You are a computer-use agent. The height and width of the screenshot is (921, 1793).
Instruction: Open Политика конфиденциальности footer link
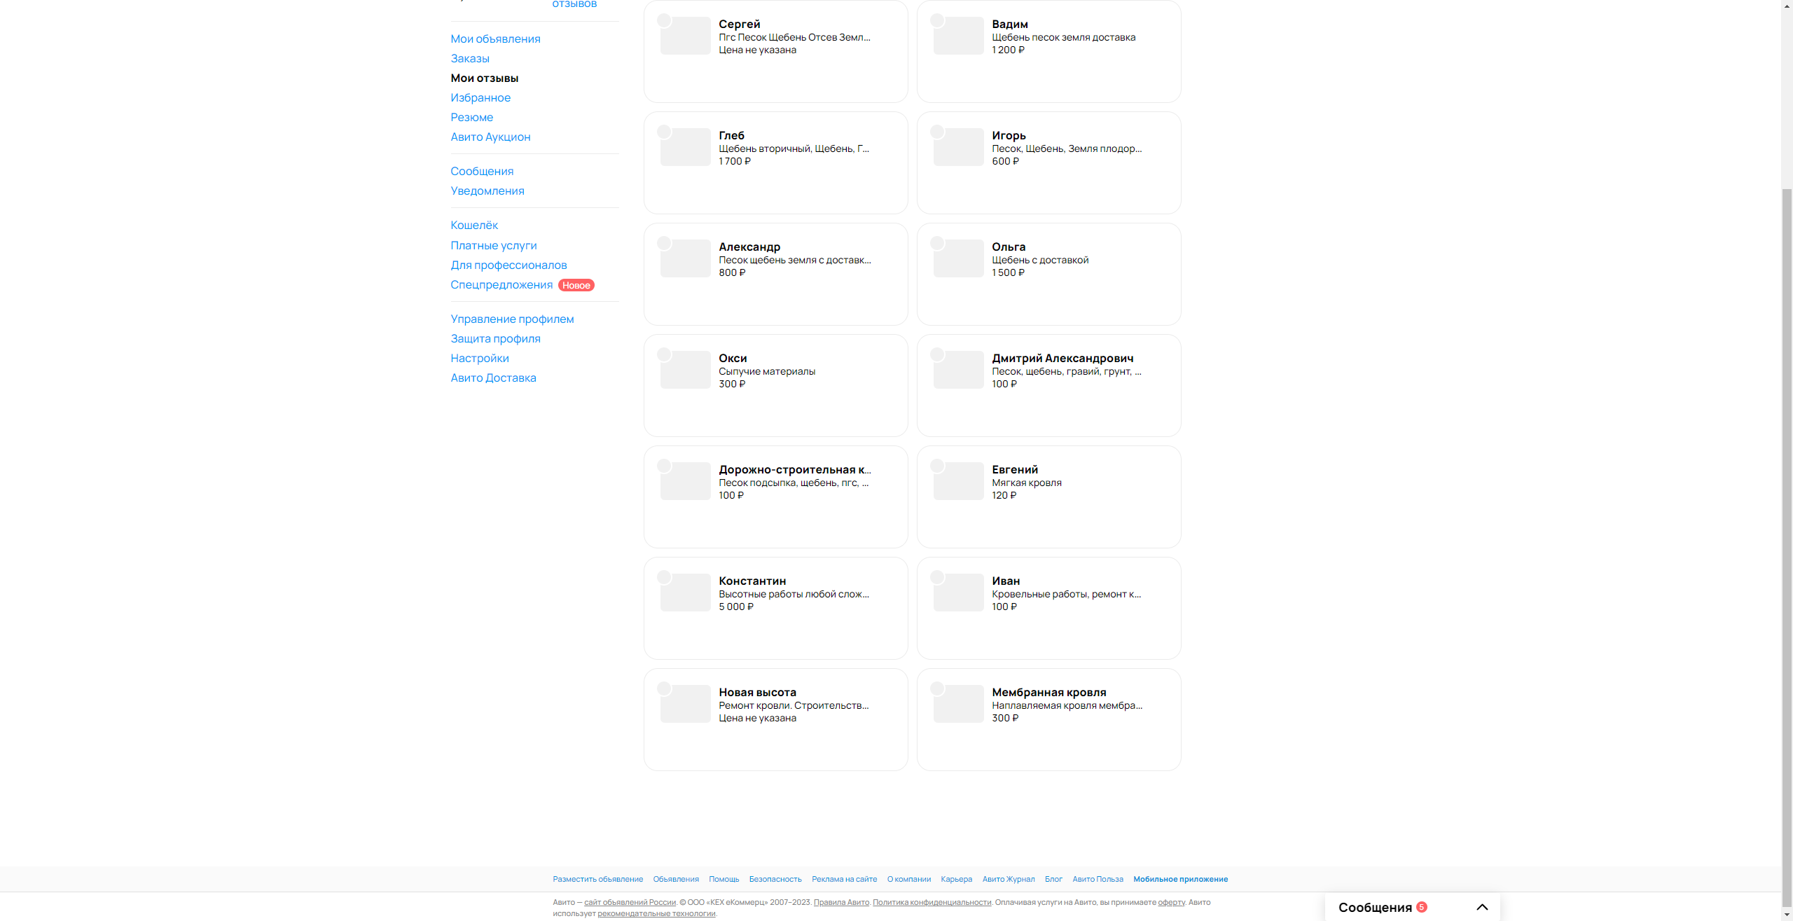click(932, 902)
